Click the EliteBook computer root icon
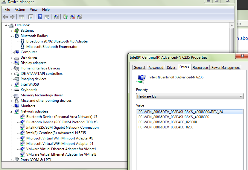Image resolution: width=248 pixels, height=170 pixels. (11, 25)
